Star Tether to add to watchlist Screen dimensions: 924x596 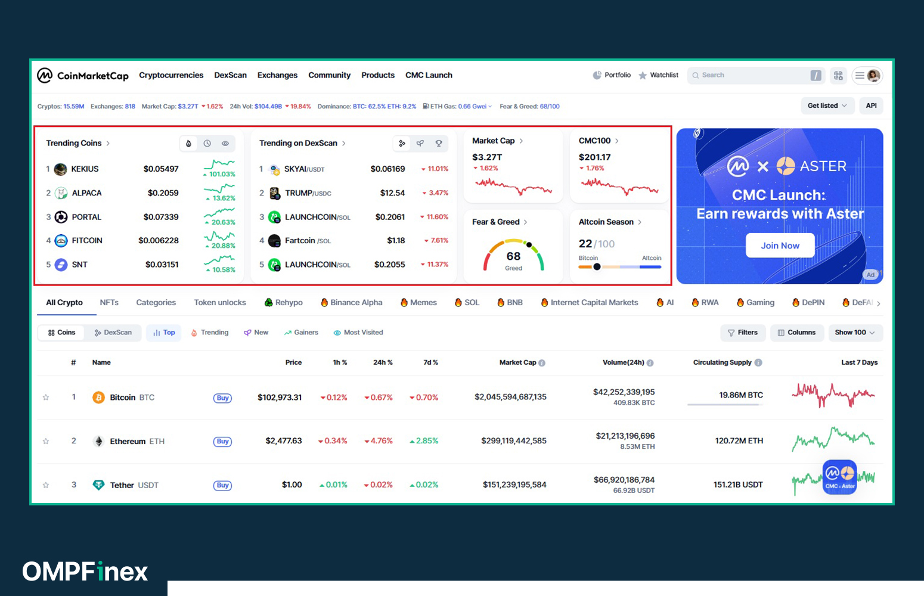point(46,485)
